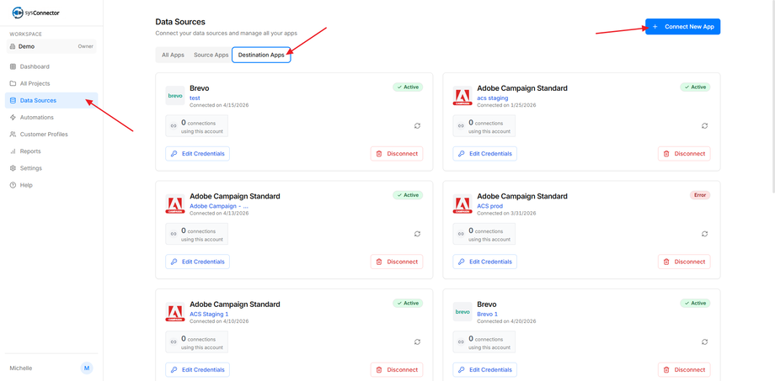
Task: Open Help in sidebar
Action: pos(51,185)
